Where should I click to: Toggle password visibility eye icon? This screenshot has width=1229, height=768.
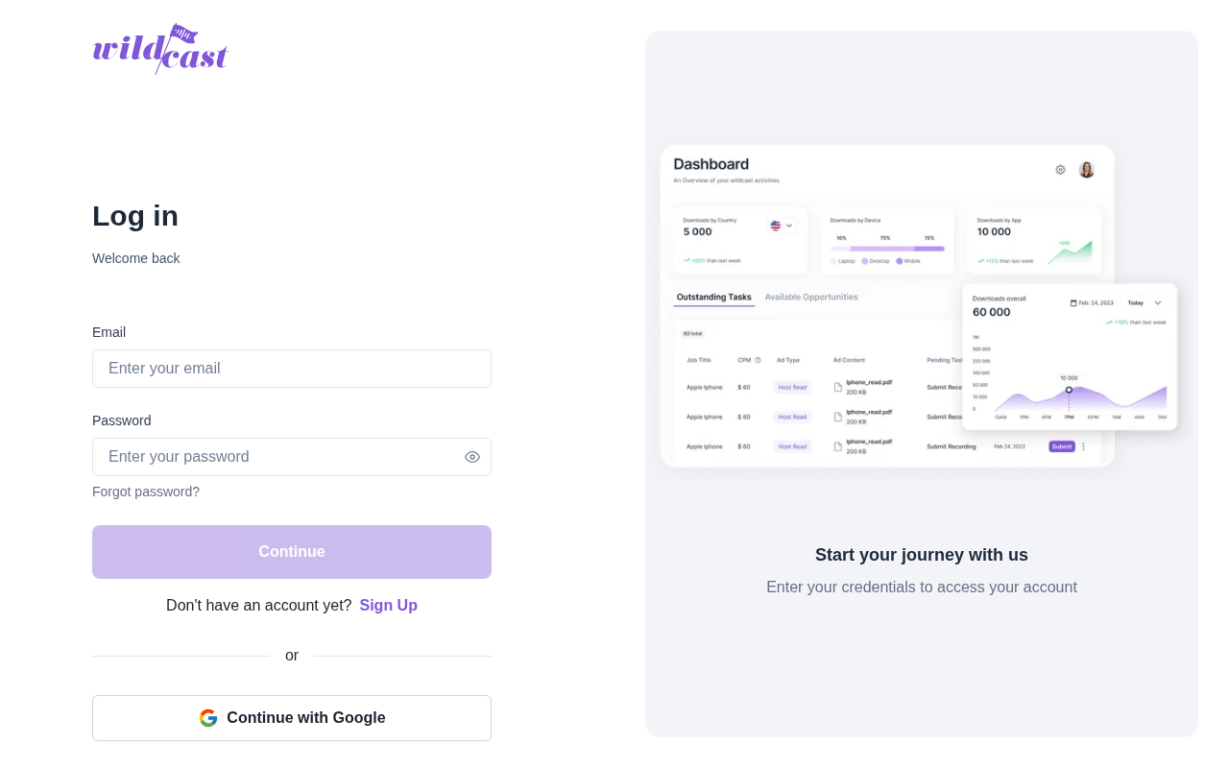472,457
